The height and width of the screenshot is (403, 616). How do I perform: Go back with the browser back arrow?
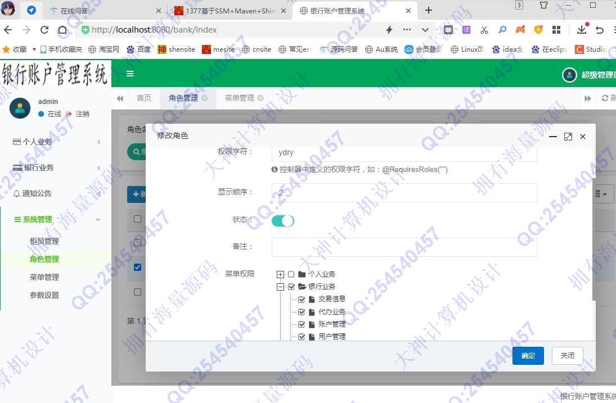click(8, 30)
